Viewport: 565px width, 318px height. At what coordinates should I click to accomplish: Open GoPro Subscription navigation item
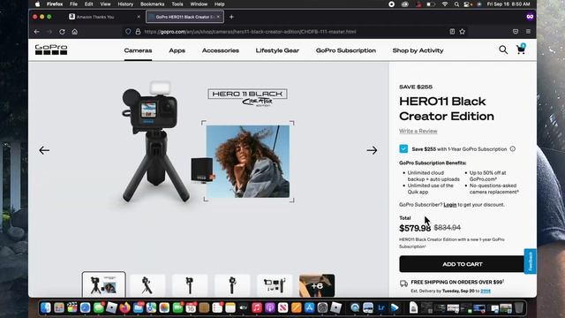pyautogui.click(x=346, y=50)
